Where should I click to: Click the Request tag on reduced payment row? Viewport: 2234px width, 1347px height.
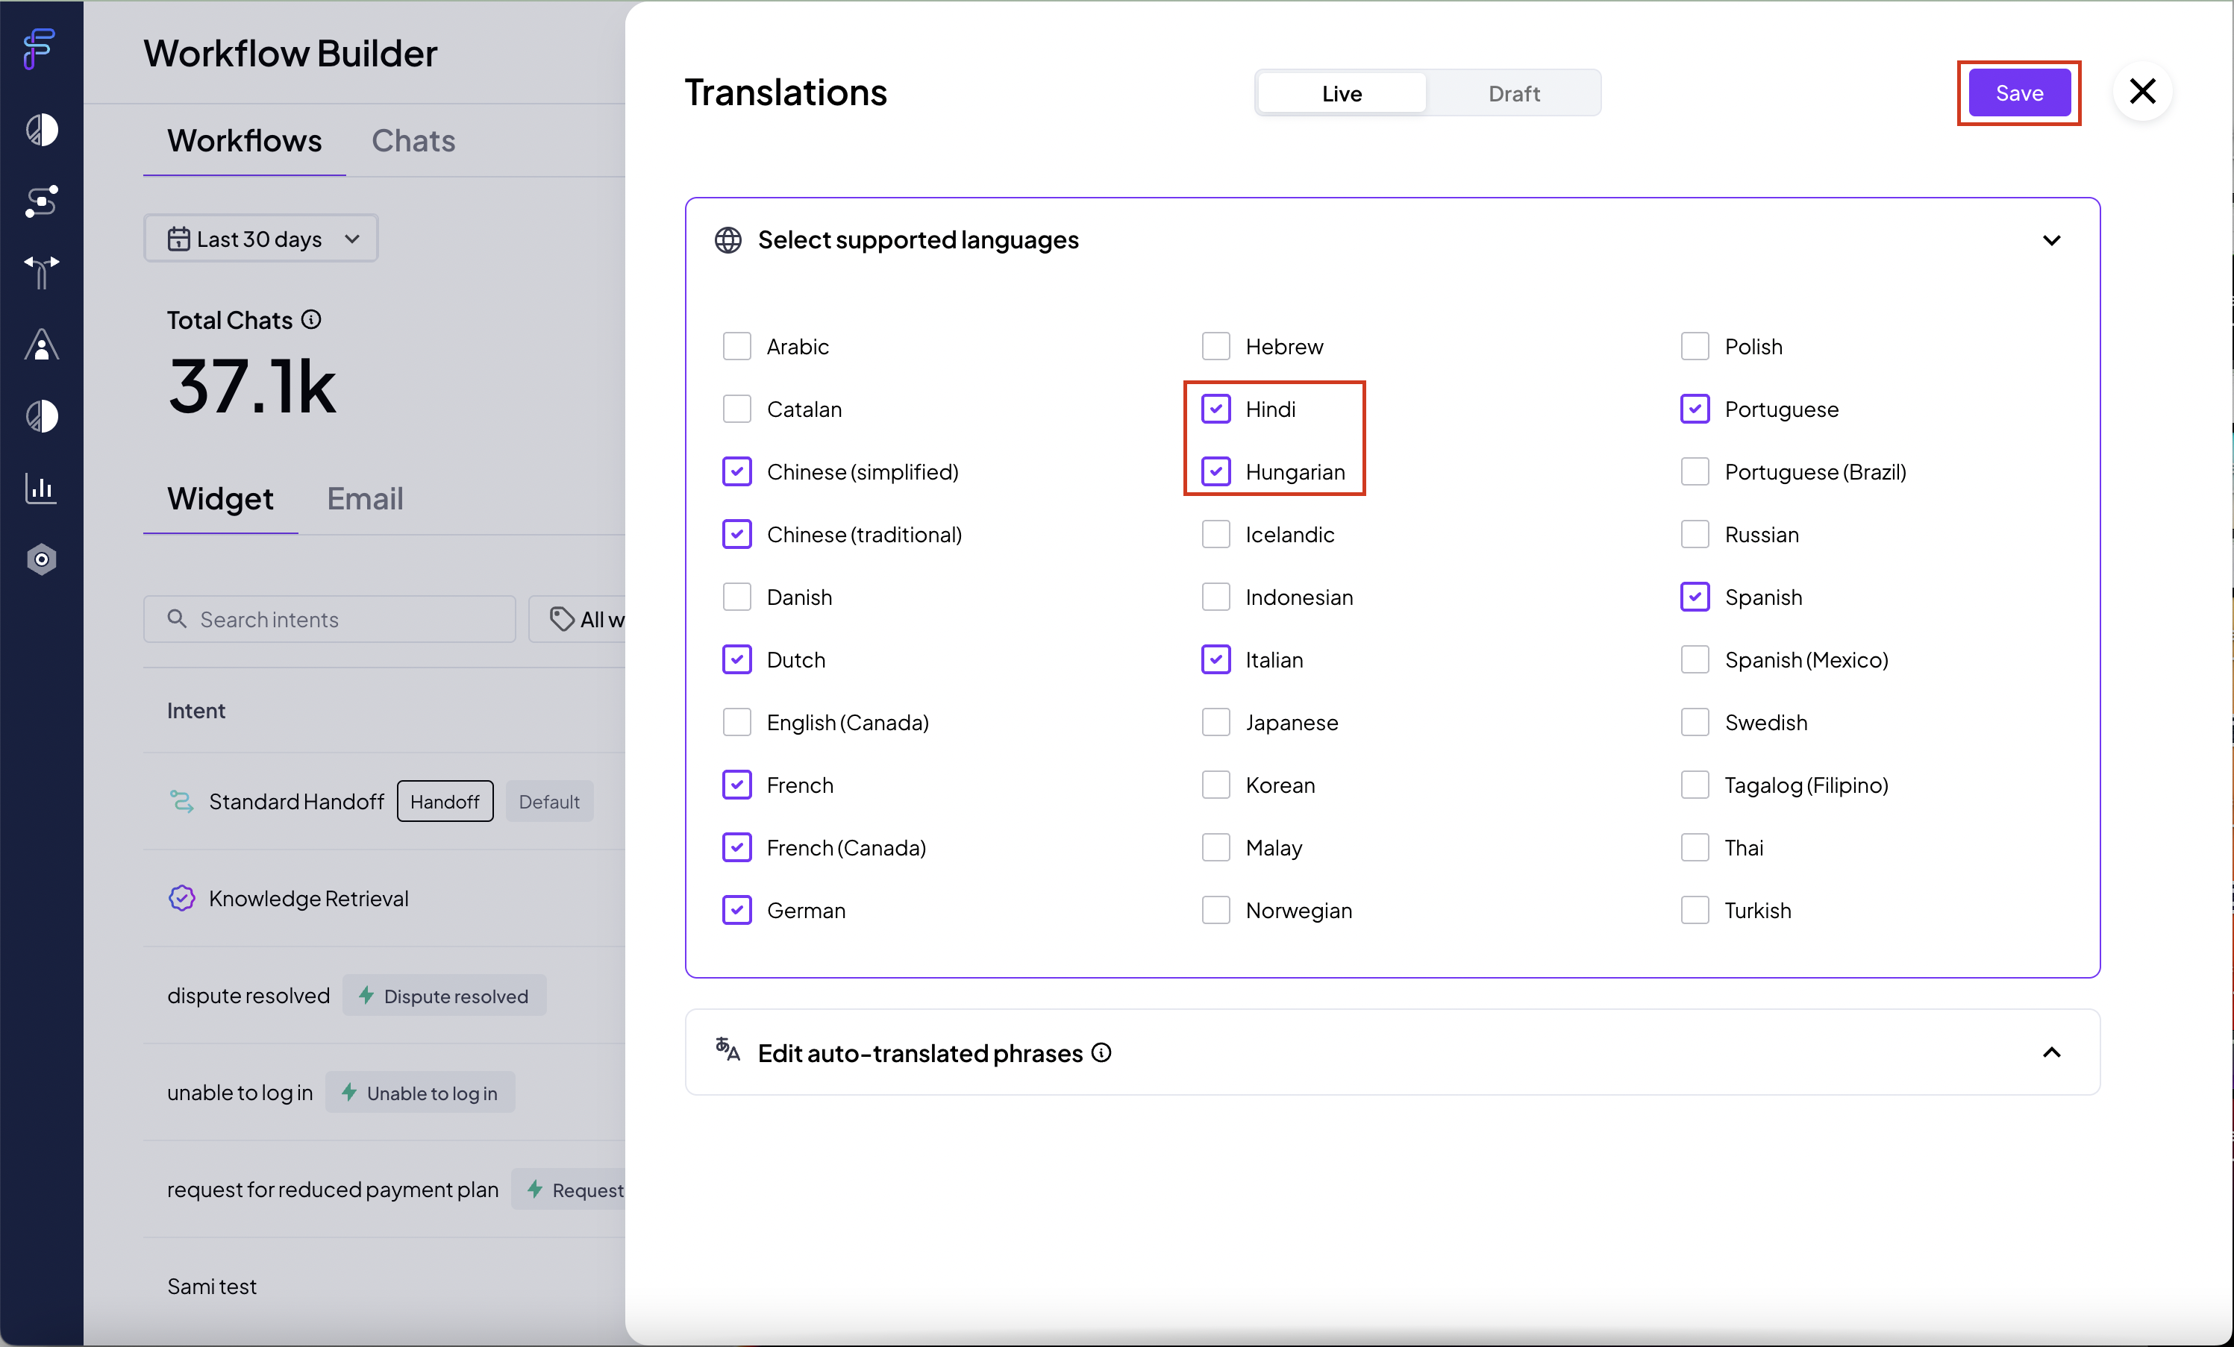coord(569,1190)
